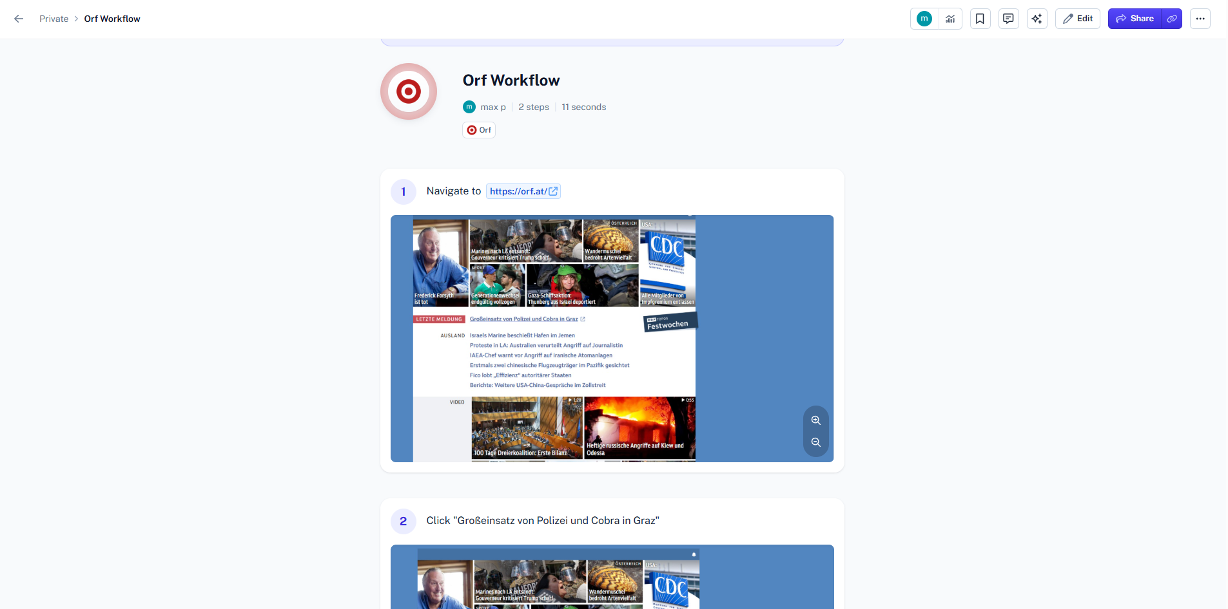Zoom out on step 1 screenshot
This screenshot has width=1228, height=609.
click(x=815, y=442)
